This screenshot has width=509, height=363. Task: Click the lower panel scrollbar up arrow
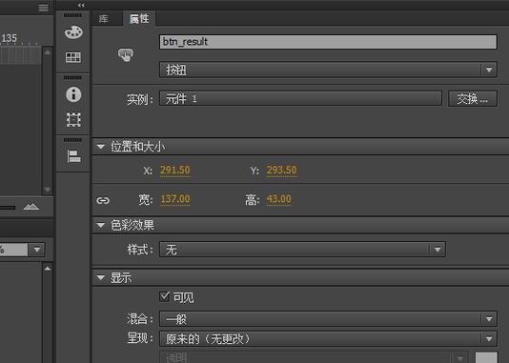click(x=48, y=269)
